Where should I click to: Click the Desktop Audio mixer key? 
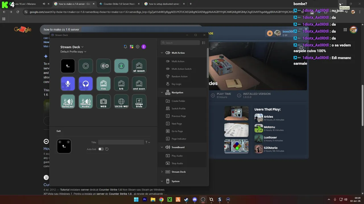86,102
